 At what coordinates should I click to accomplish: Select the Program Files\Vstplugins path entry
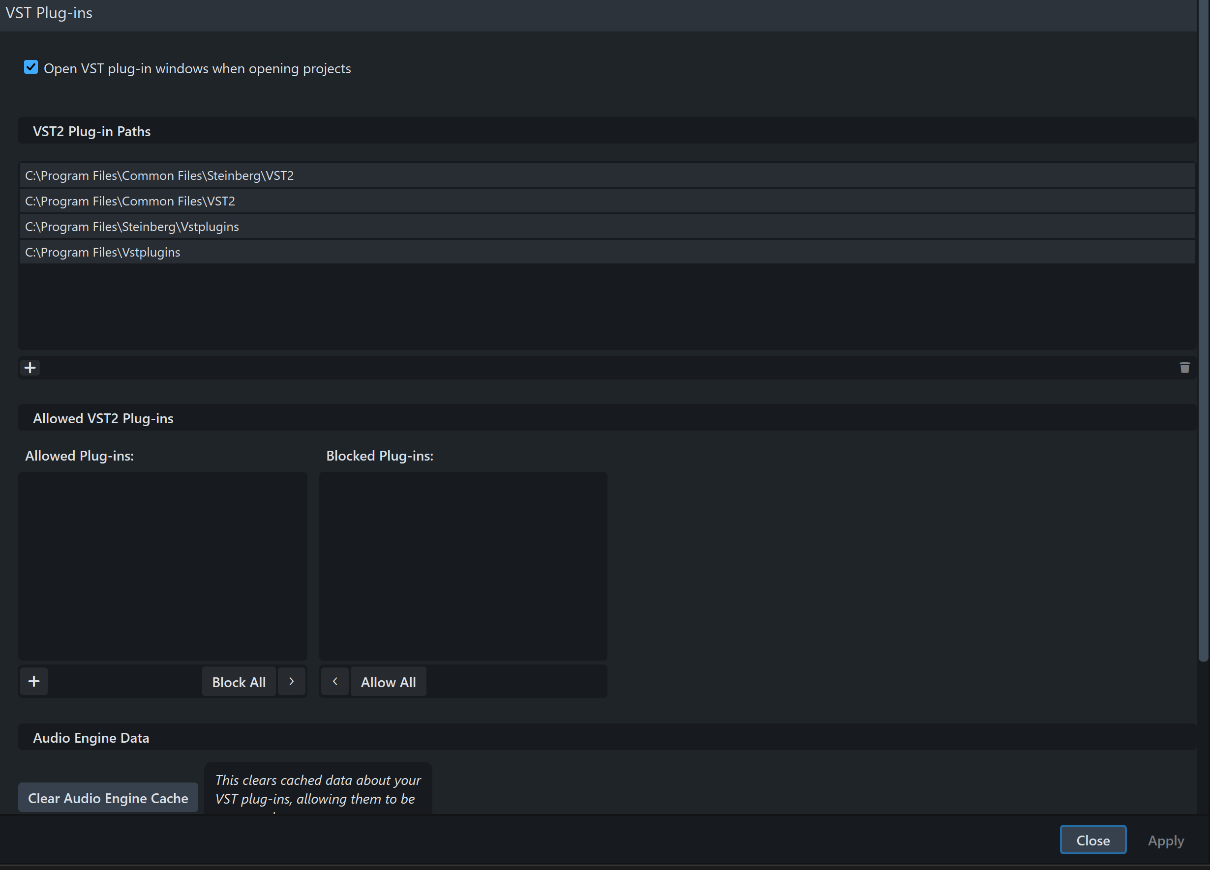(102, 252)
